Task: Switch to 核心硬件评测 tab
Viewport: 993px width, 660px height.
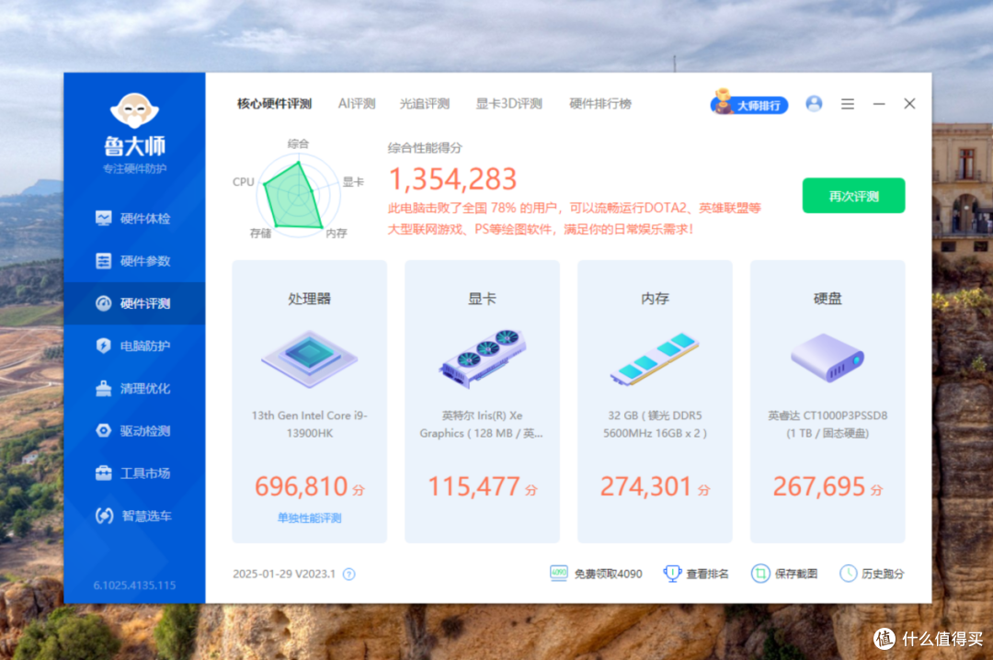Action: (274, 104)
